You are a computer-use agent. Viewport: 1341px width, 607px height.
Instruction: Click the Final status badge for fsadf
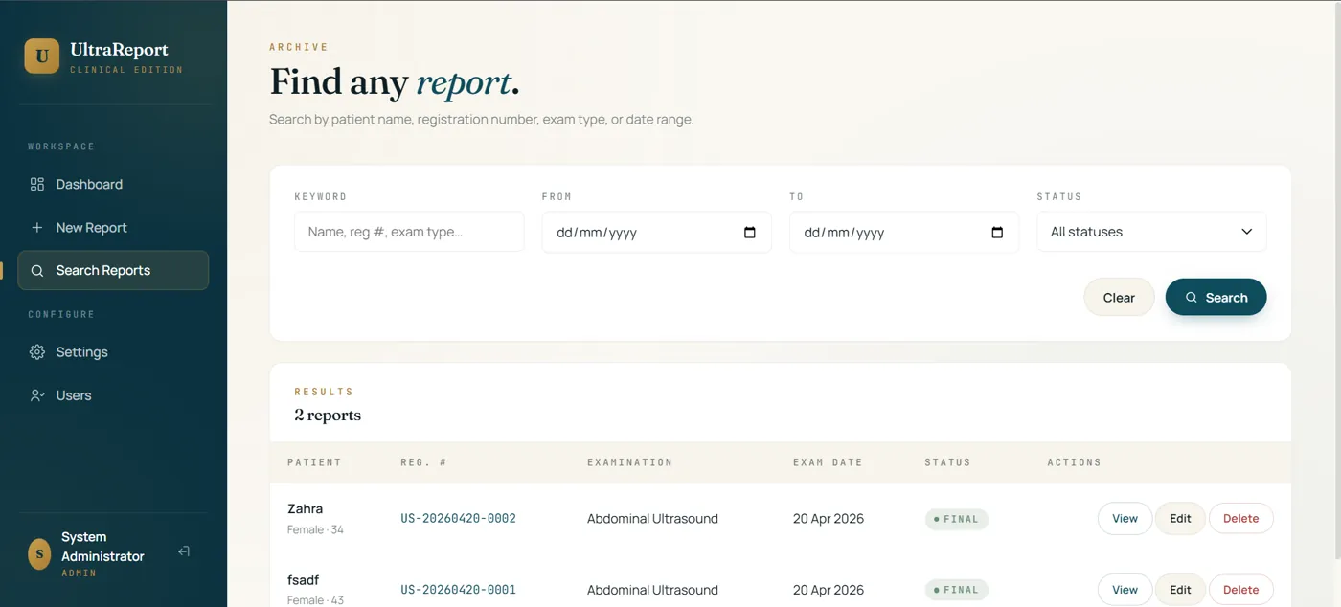[x=956, y=590]
